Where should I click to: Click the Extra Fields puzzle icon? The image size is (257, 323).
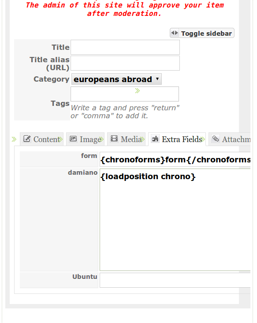coord(155,139)
